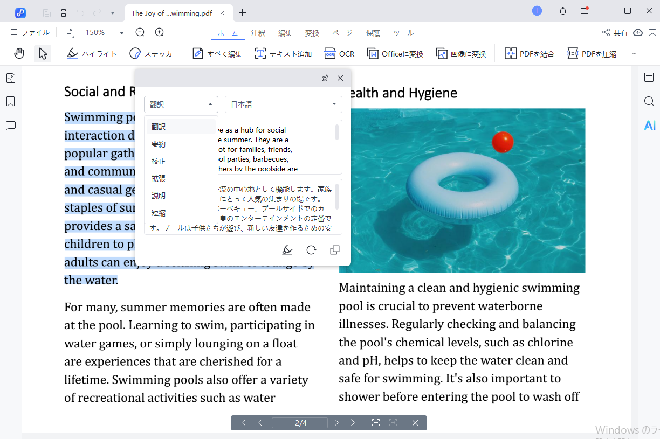Click the ハイライト highlight tool

pyautogui.click(x=92, y=54)
